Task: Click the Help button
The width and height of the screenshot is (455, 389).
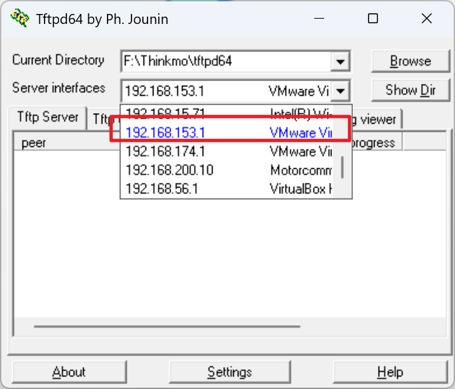Action: (x=391, y=372)
